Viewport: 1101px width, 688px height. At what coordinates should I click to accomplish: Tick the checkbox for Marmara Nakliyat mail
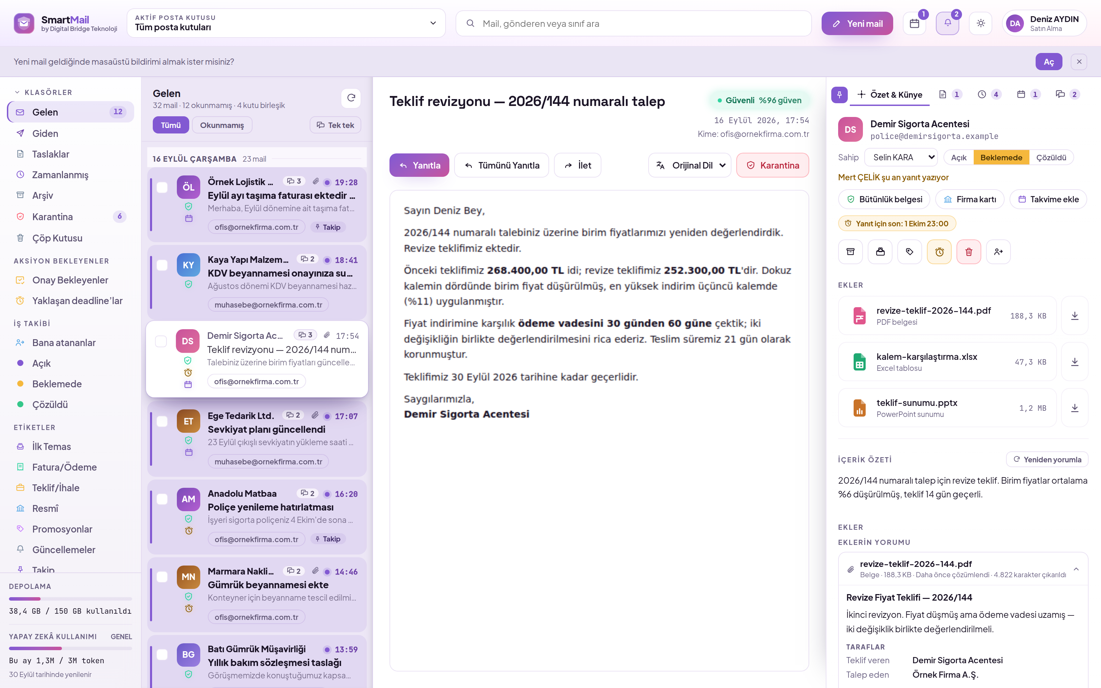[x=162, y=577]
